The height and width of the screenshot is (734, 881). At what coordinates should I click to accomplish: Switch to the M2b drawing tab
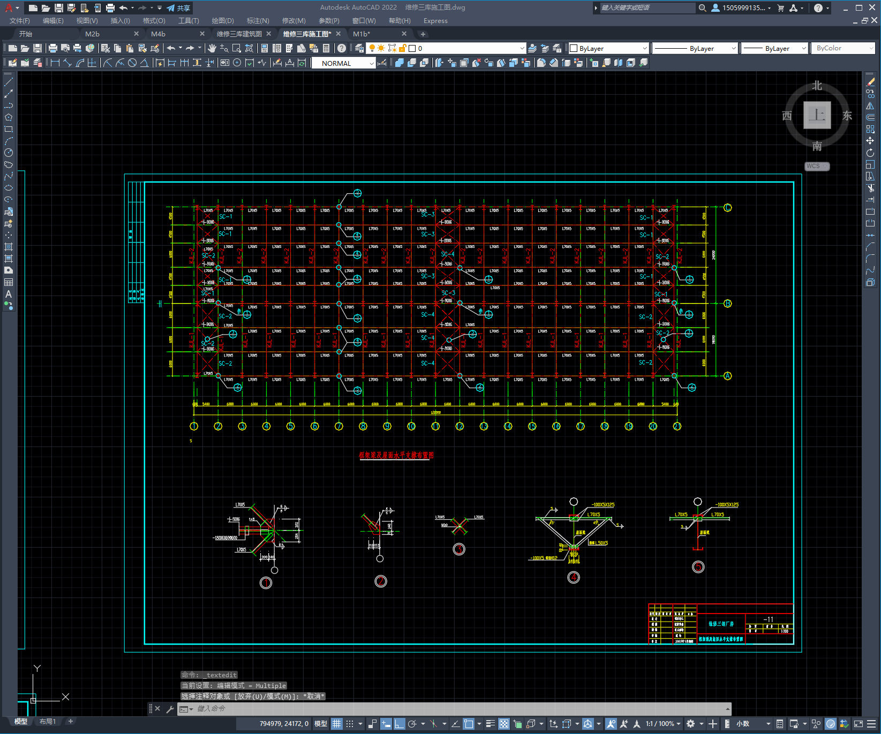pyautogui.click(x=92, y=34)
